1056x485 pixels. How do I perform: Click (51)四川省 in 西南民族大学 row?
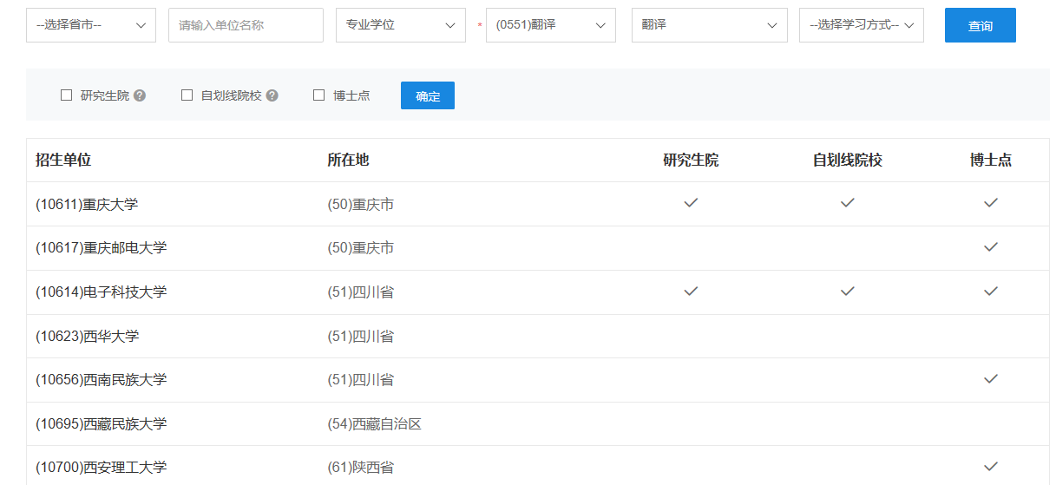(x=360, y=379)
